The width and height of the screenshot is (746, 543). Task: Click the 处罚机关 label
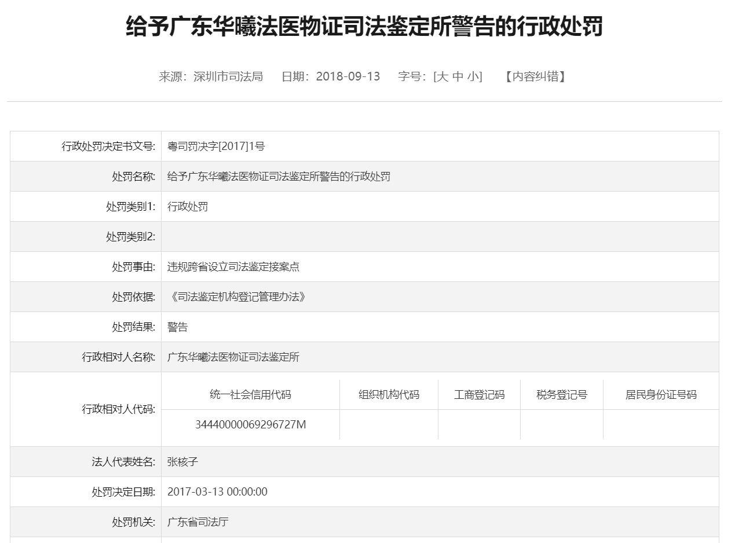(134, 522)
